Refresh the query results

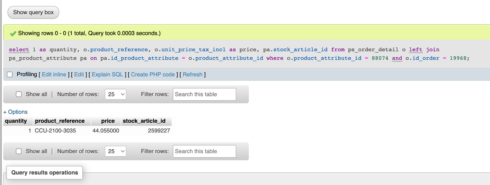[192, 75]
